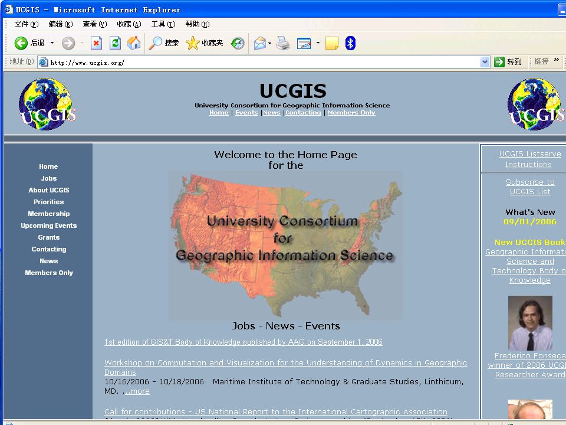
Task: Click Home link in top header navigation
Action: coord(219,113)
